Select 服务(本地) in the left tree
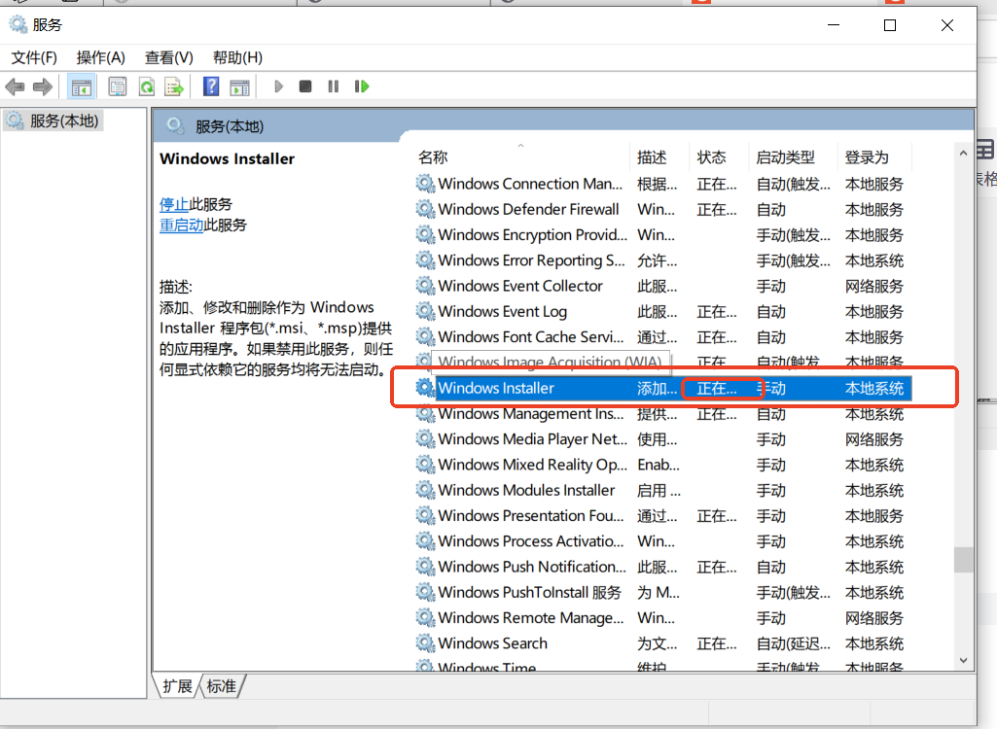 [x=53, y=121]
